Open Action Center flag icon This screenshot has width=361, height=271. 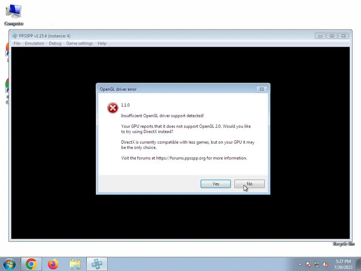[x=308, y=265]
